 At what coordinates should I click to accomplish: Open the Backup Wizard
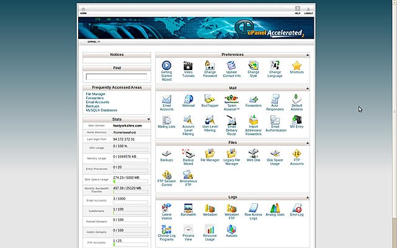pyautogui.click(x=188, y=157)
